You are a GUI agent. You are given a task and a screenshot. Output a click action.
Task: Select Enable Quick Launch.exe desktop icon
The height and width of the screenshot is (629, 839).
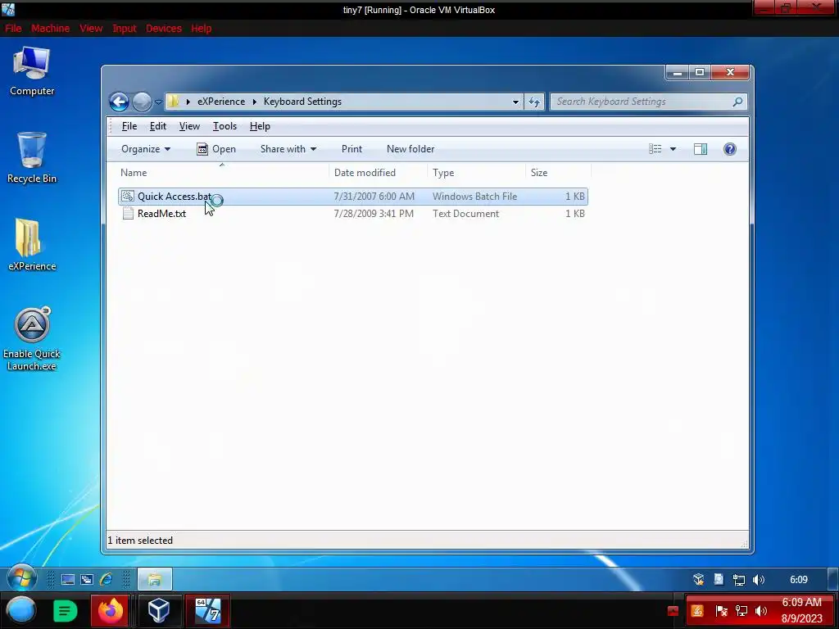click(32, 339)
